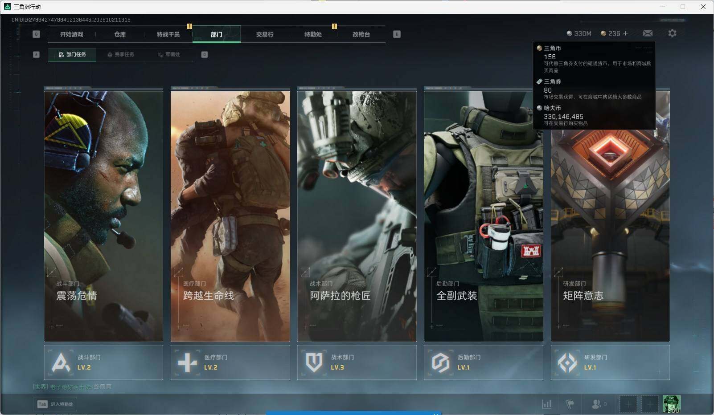Open the 军需处 sub-tab
The image size is (714, 415).
point(169,54)
